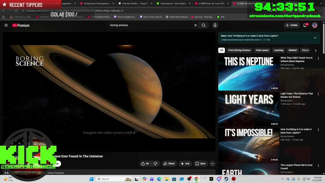Image resolution: width=325 pixels, height=183 pixels.
Task: Click in the YouTube search field
Action: pos(150,25)
